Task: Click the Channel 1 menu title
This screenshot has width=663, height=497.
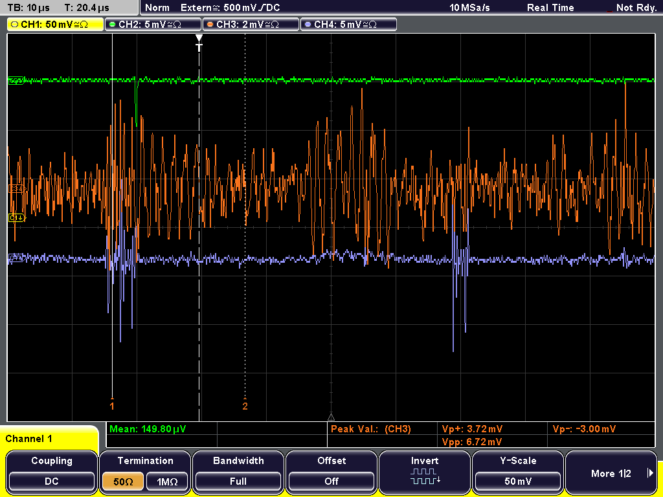Action: pyautogui.click(x=28, y=439)
